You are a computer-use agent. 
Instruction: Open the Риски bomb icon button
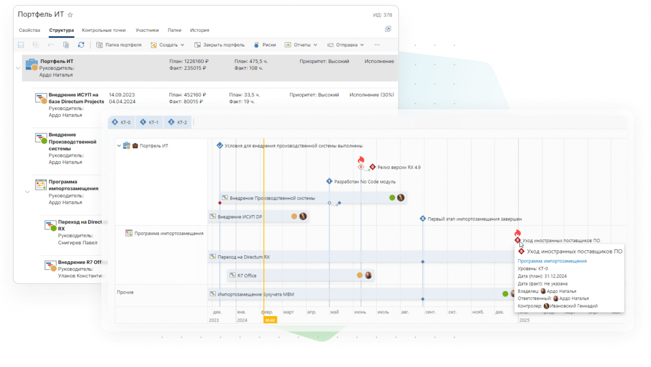point(265,45)
